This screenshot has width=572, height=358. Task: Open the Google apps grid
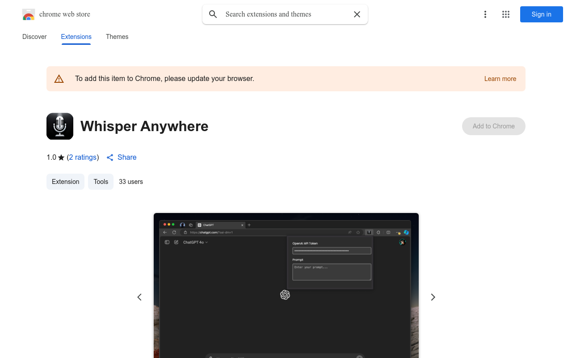click(x=506, y=14)
